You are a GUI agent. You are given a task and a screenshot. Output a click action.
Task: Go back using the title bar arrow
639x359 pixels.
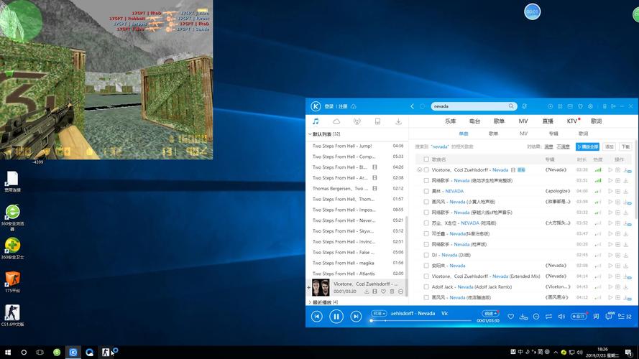point(412,106)
